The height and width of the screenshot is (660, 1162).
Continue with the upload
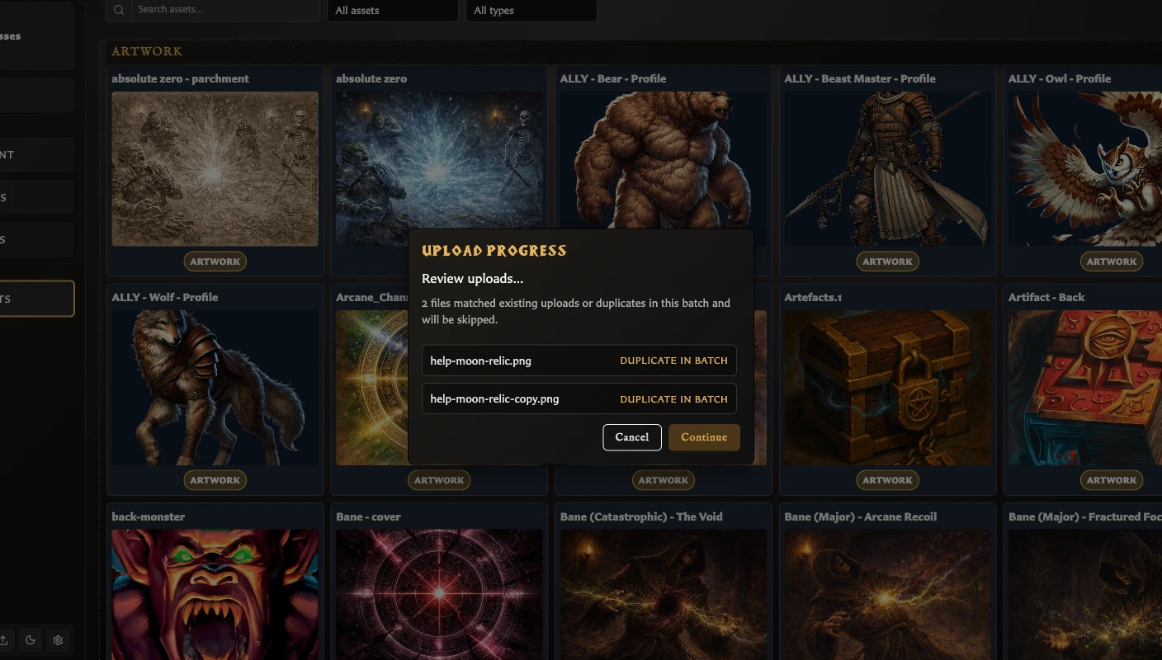(704, 437)
